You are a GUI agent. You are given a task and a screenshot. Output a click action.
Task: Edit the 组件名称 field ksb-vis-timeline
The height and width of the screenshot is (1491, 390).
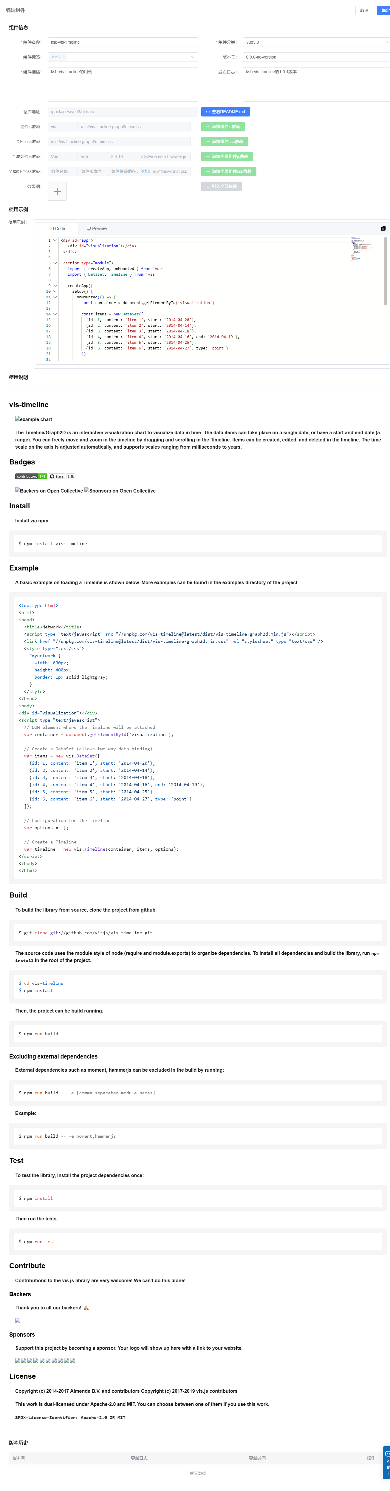[123, 42]
